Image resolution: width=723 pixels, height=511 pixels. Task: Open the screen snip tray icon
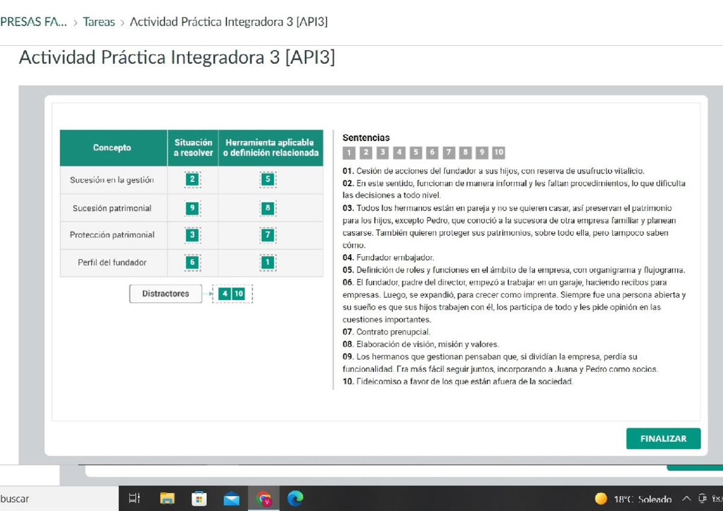coord(703,498)
